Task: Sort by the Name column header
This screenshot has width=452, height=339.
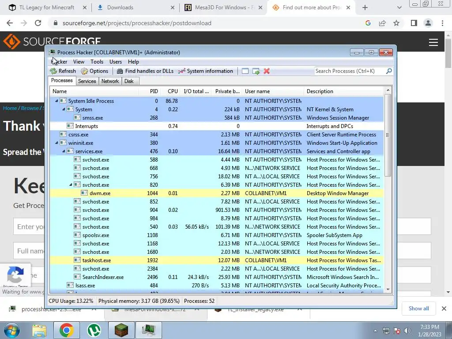Action: pyautogui.click(x=94, y=91)
